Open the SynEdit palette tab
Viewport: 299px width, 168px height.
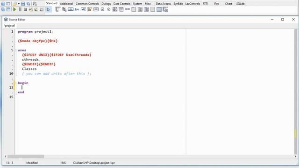tap(178, 4)
